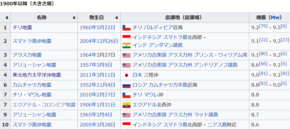The height and width of the screenshot is (129, 290).
Task: Open the アラスカ地震 article link
Action: (x=27, y=55)
